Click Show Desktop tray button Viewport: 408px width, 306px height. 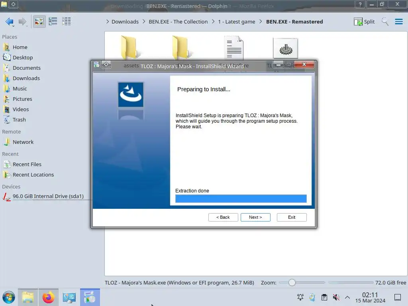click(397, 297)
